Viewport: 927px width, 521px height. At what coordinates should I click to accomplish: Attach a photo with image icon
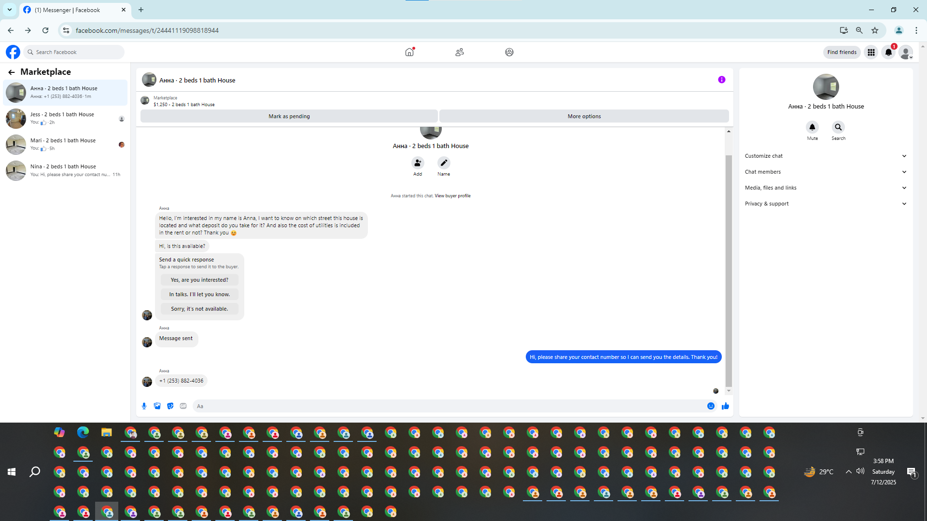(157, 406)
